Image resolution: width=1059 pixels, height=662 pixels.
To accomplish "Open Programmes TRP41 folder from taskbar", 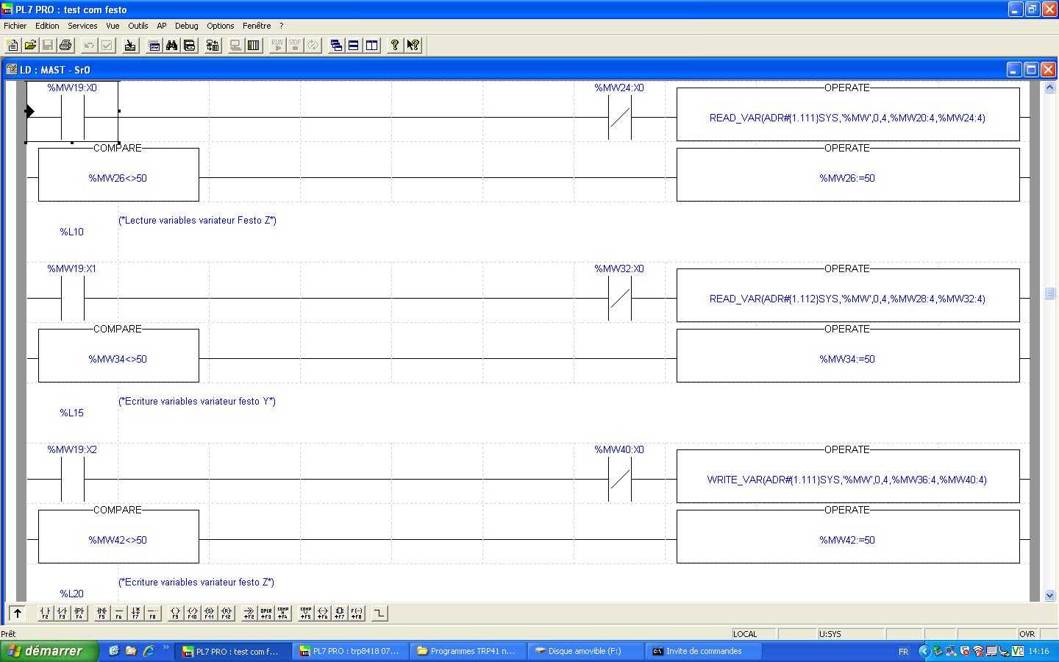I will pyautogui.click(x=468, y=651).
